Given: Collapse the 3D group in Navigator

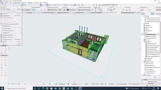Looking at the screenshot, I should (143, 32).
